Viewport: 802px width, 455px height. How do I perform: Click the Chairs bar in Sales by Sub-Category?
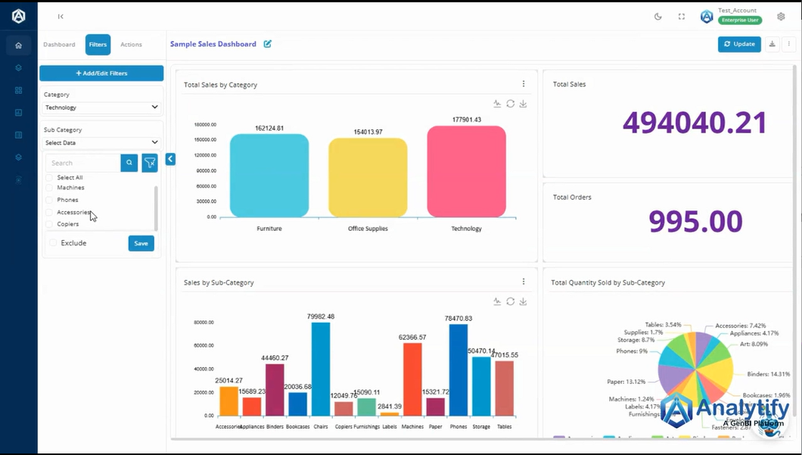321,369
